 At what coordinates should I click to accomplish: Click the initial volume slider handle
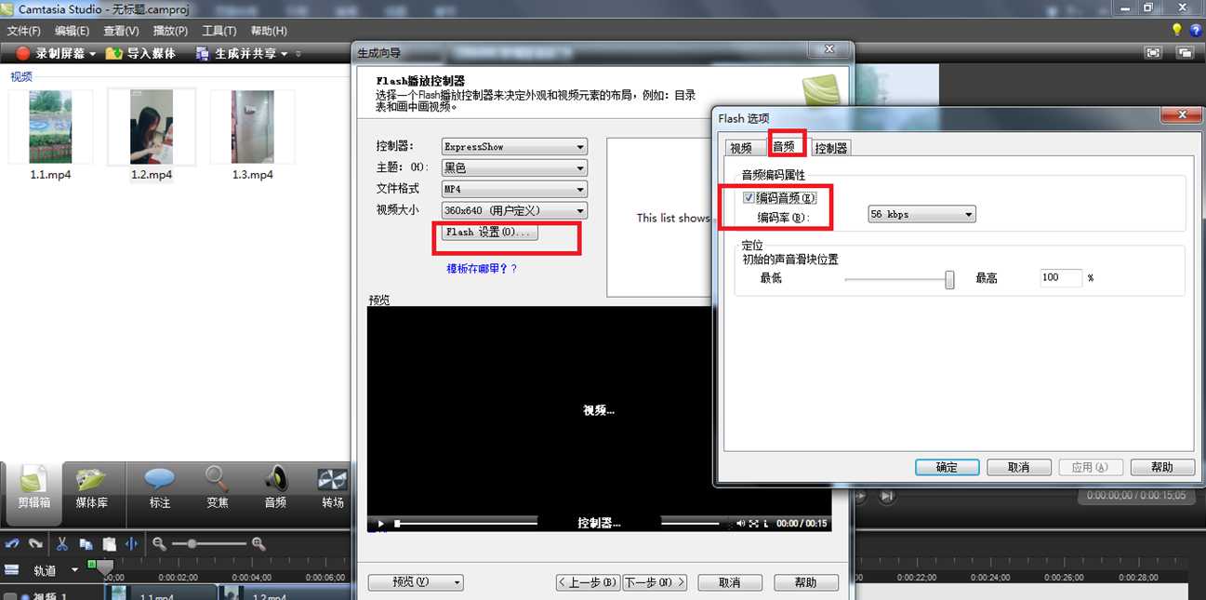click(949, 279)
